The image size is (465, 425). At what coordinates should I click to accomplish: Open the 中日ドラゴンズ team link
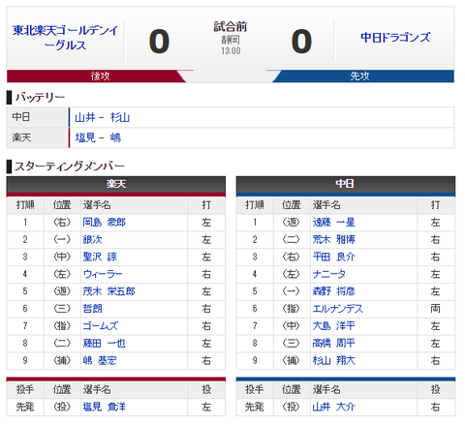(395, 38)
